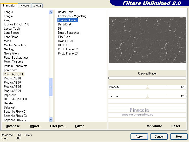Apply the Cracked Paper filter
This screenshot has height=142, width=189.
139,137
